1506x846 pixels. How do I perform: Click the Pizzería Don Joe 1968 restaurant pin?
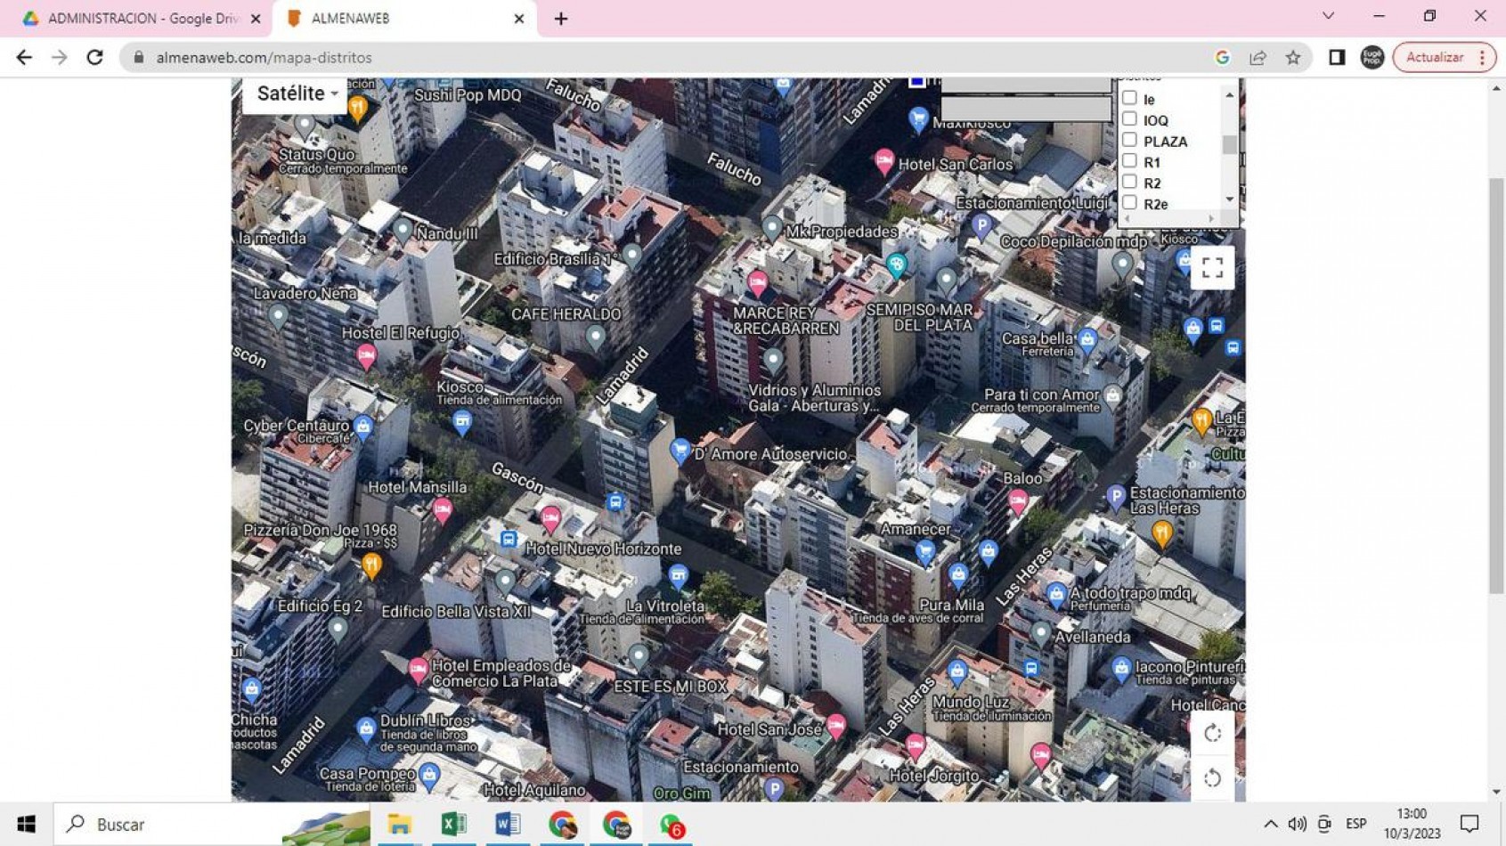[371, 565]
